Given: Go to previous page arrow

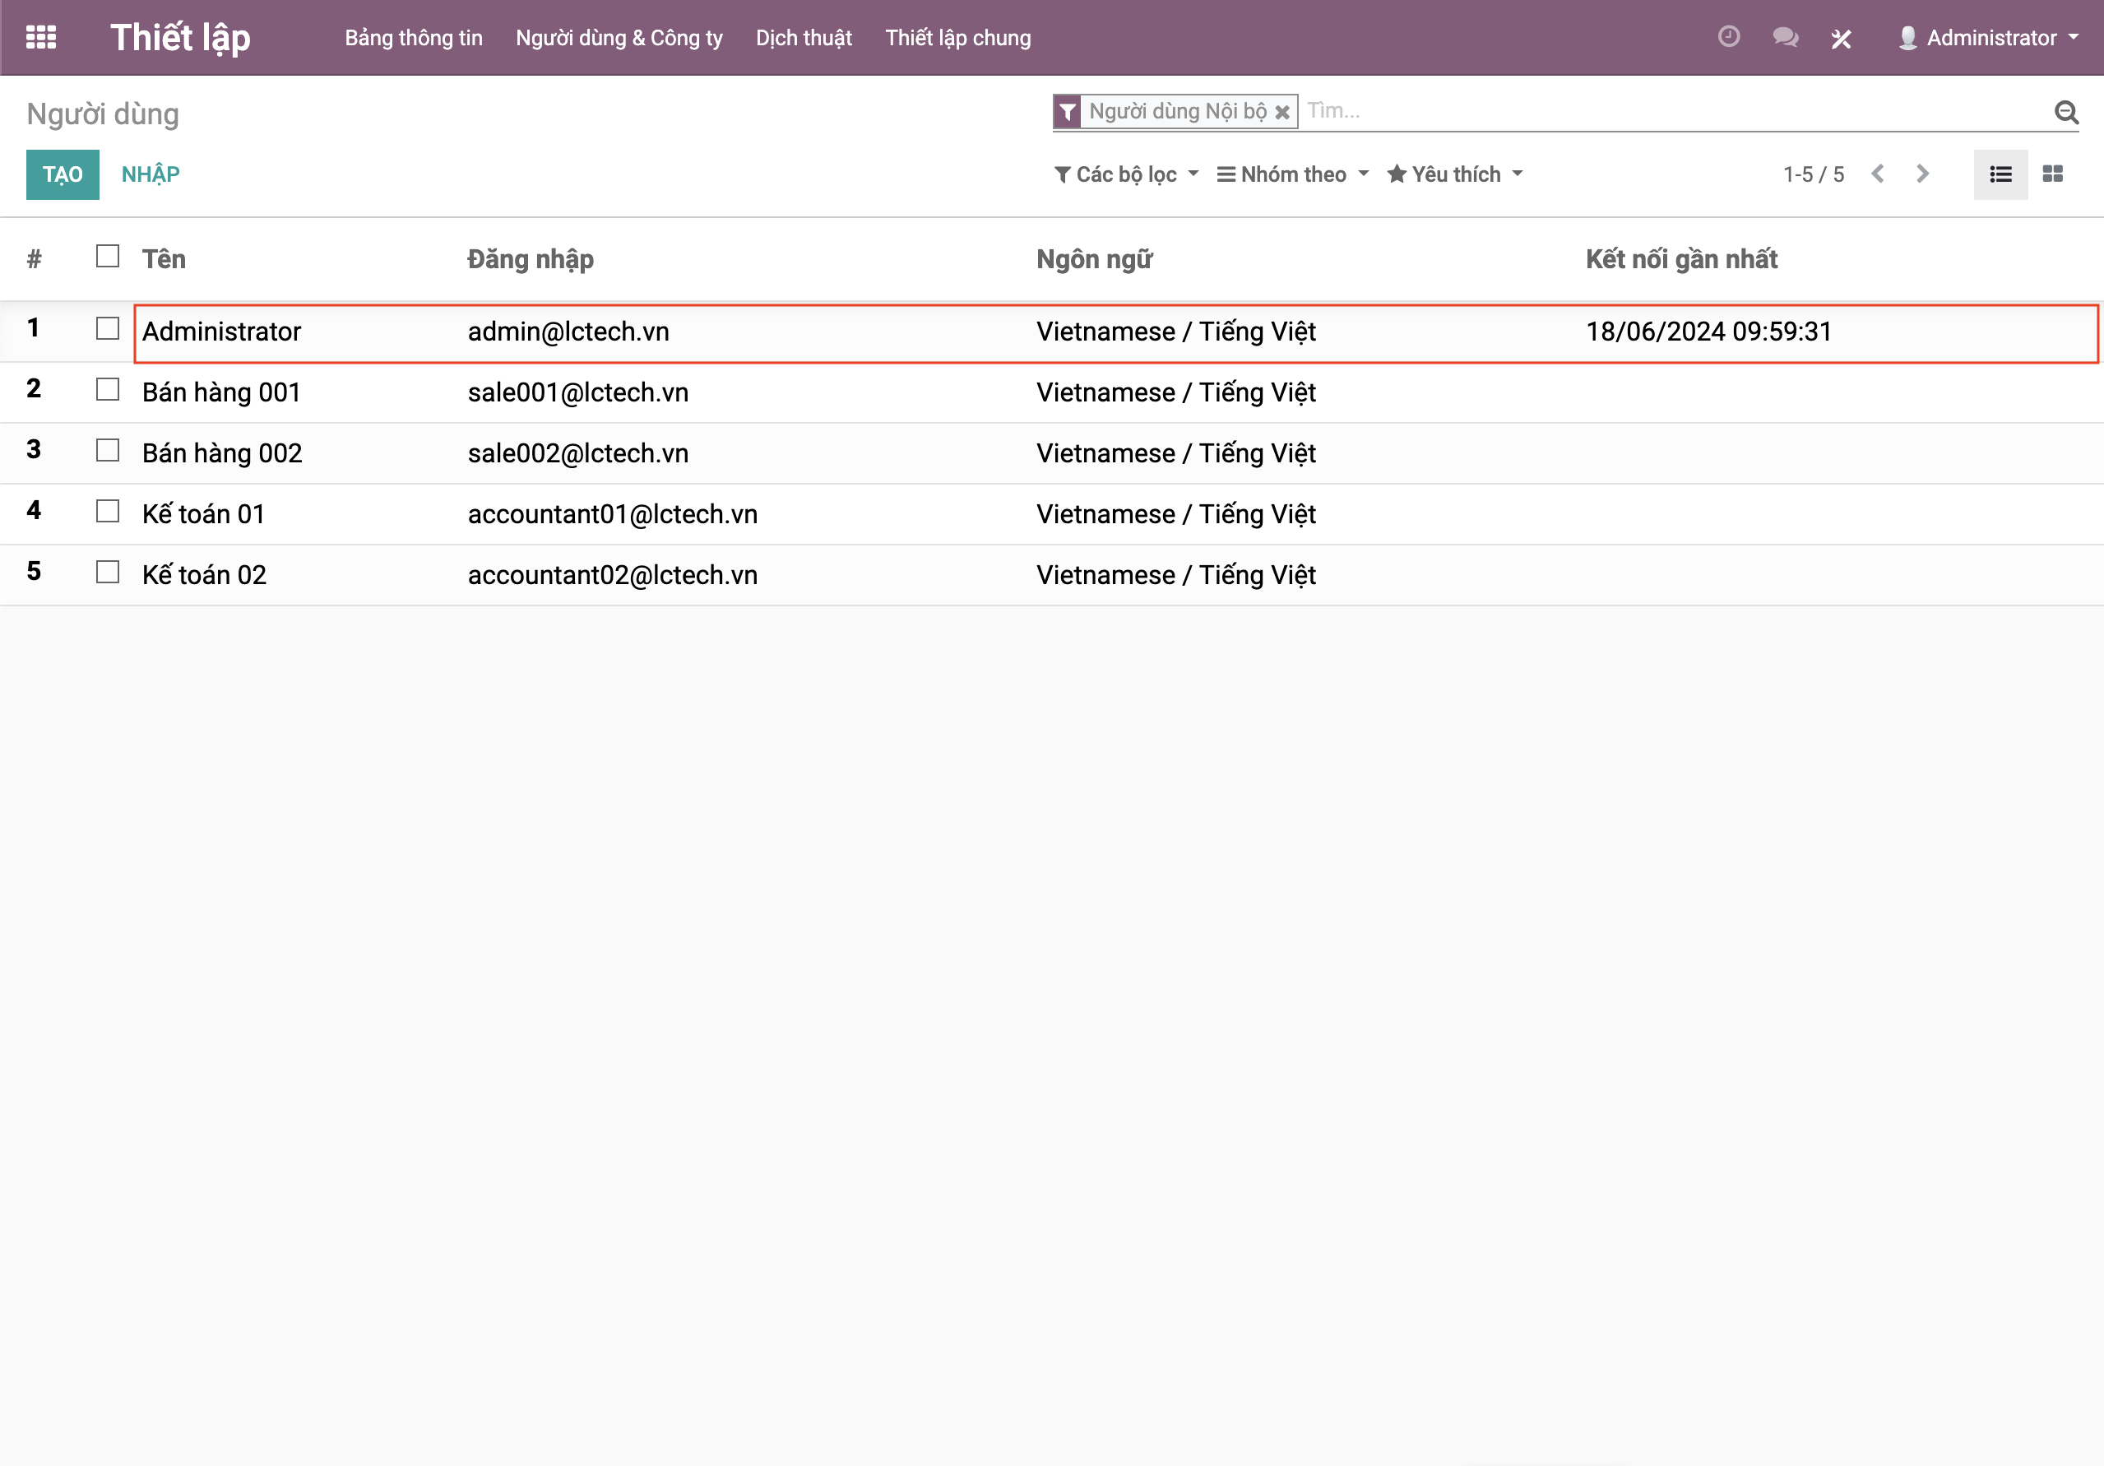Looking at the screenshot, I should [x=1878, y=174].
